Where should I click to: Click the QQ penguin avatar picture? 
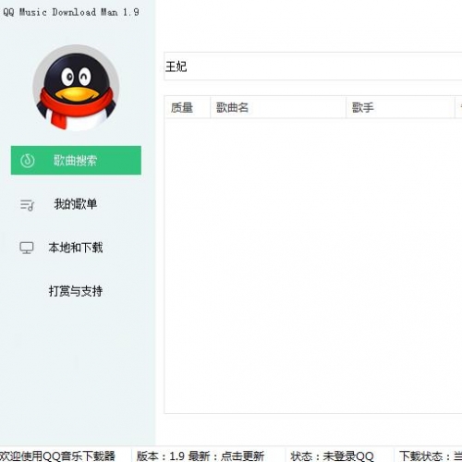76,89
